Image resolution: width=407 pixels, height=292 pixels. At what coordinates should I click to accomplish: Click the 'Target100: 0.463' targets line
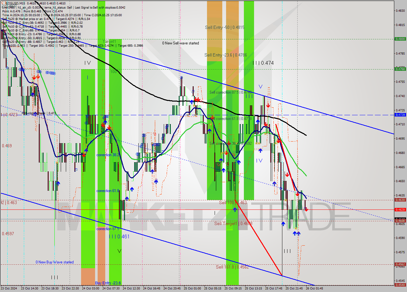pos(73,46)
